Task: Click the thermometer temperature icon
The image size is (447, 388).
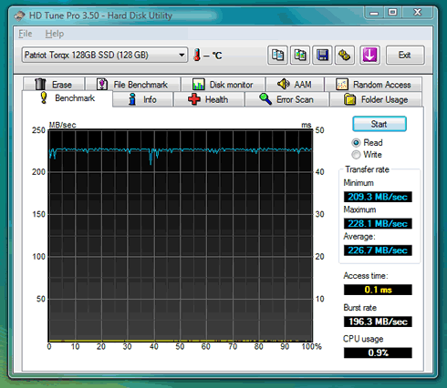Action: click(197, 55)
